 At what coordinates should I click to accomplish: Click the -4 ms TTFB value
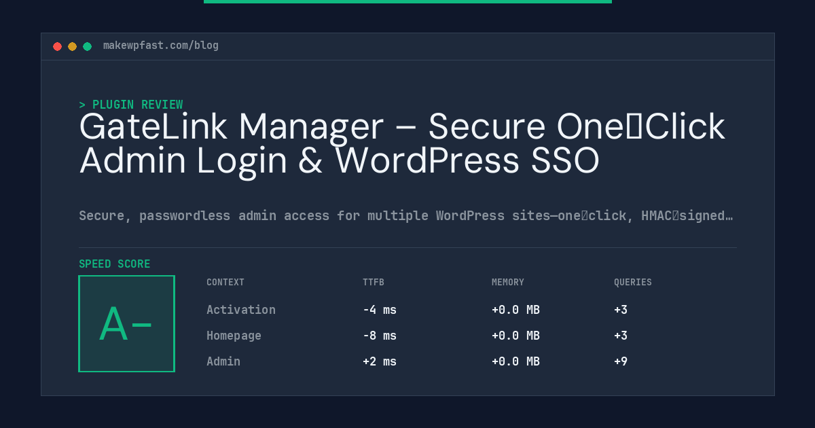pyautogui.click(x=380, y=310)
